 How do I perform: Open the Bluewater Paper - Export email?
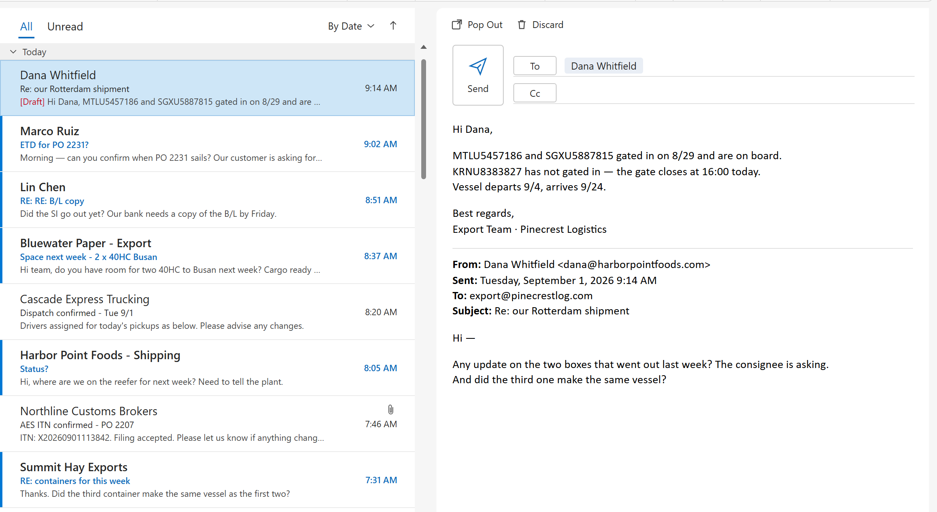pyautogui.click(x=207, y=256)
